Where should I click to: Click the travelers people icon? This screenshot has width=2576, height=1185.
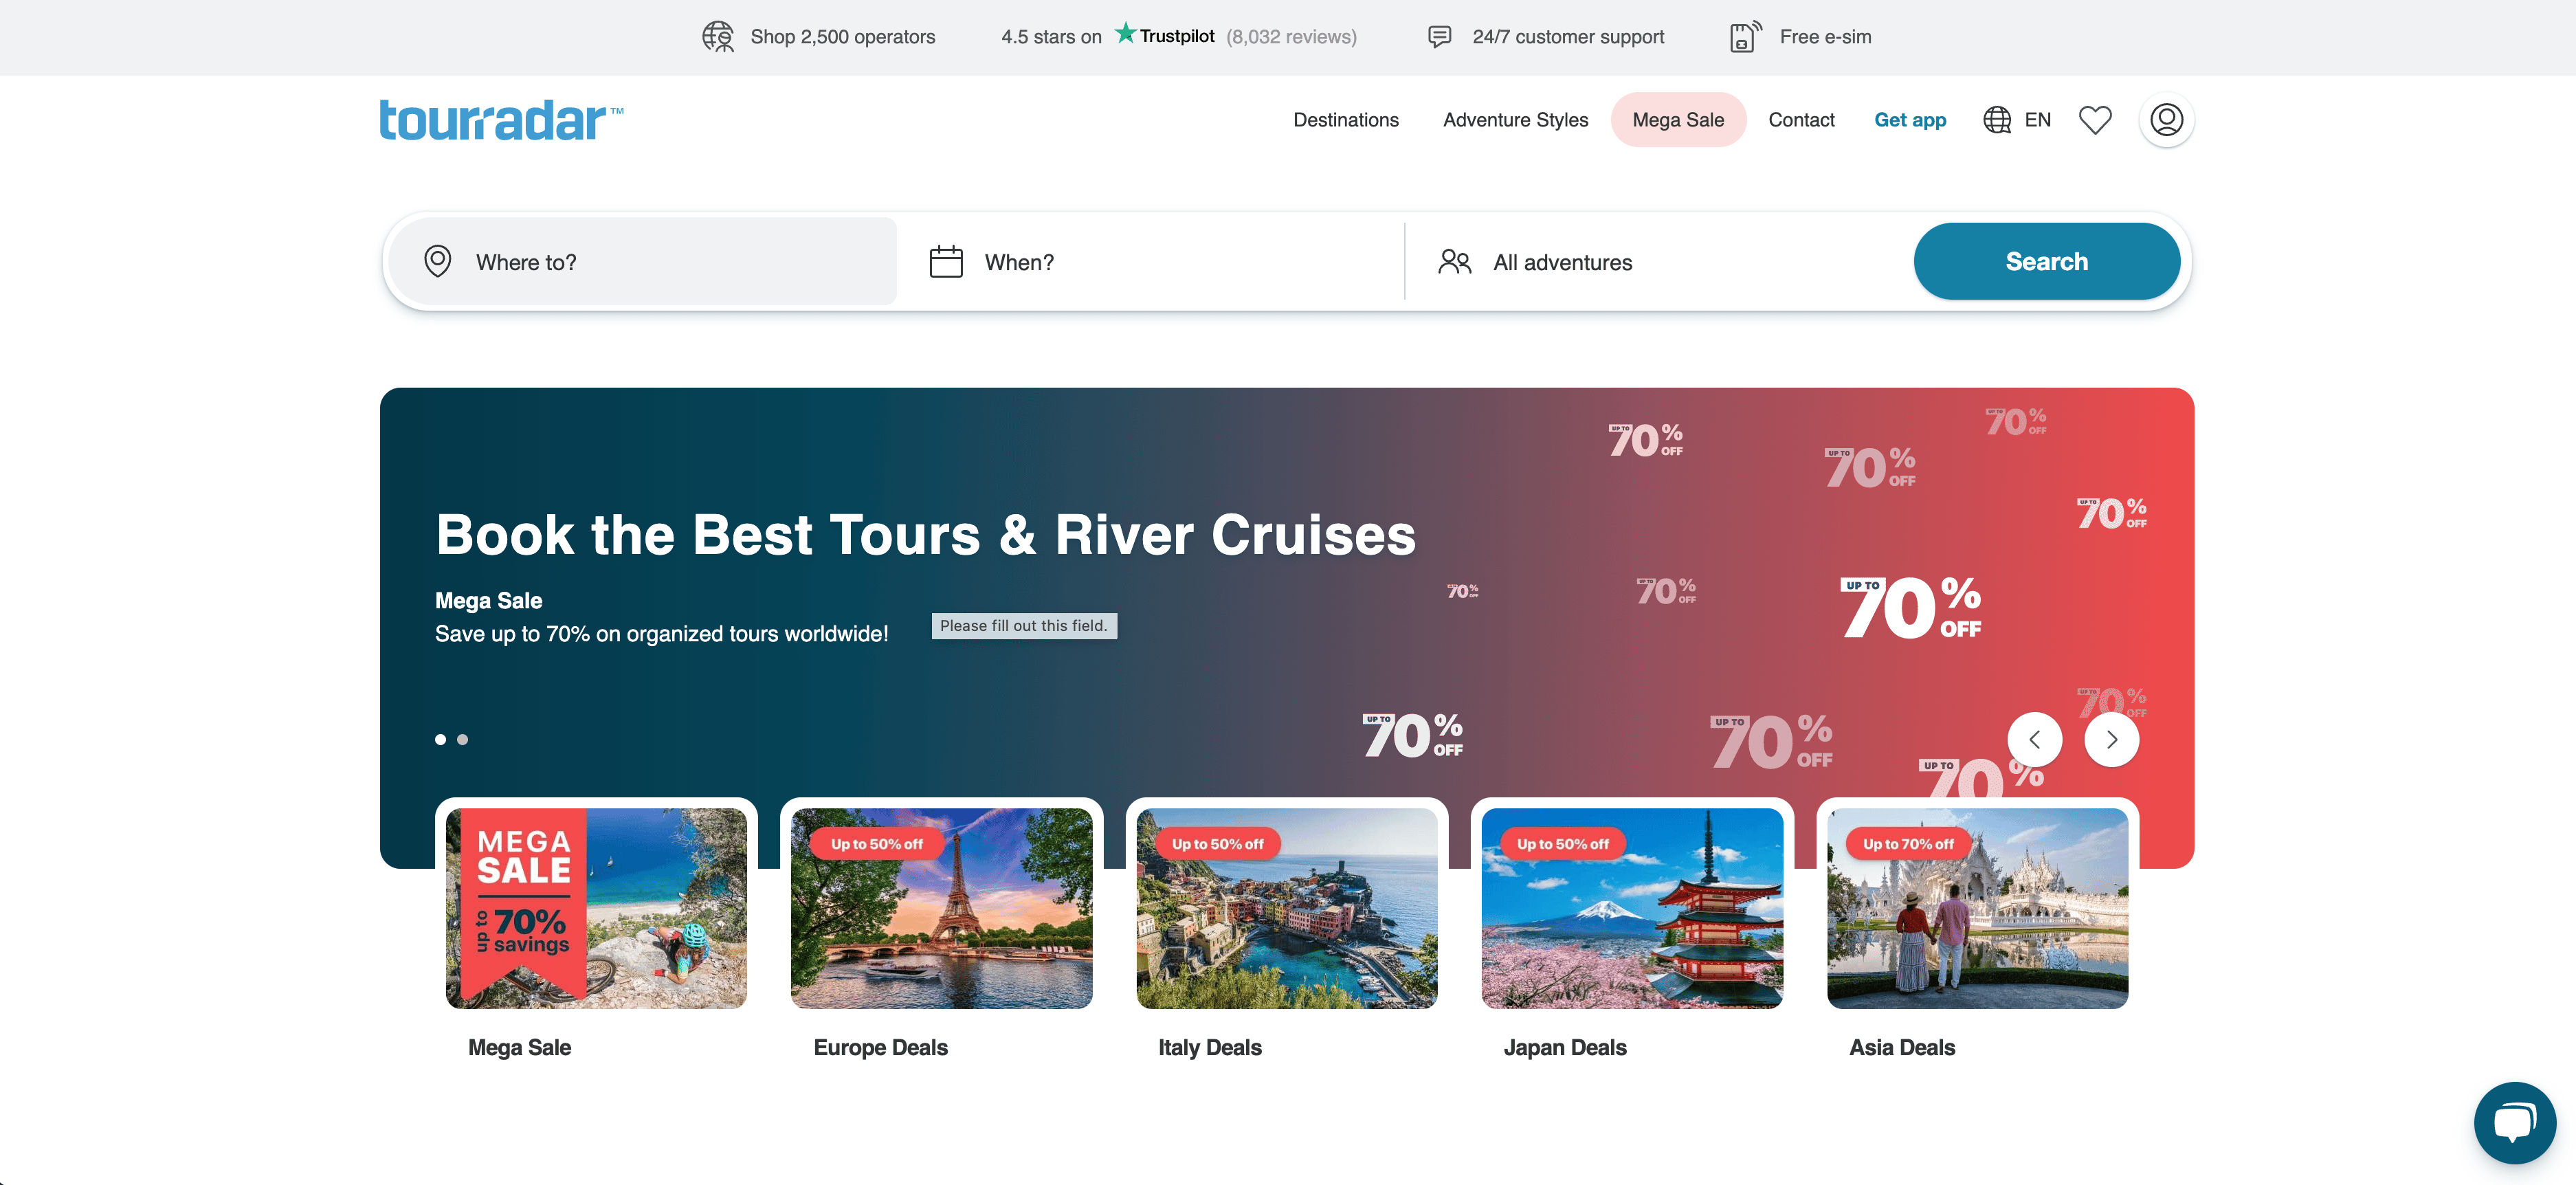pyautogui.click(x=1454, y=261)
